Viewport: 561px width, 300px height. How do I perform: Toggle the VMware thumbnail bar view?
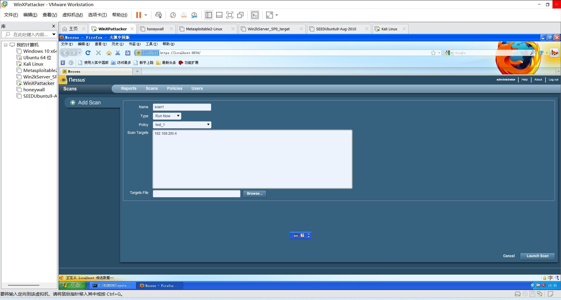219,15
